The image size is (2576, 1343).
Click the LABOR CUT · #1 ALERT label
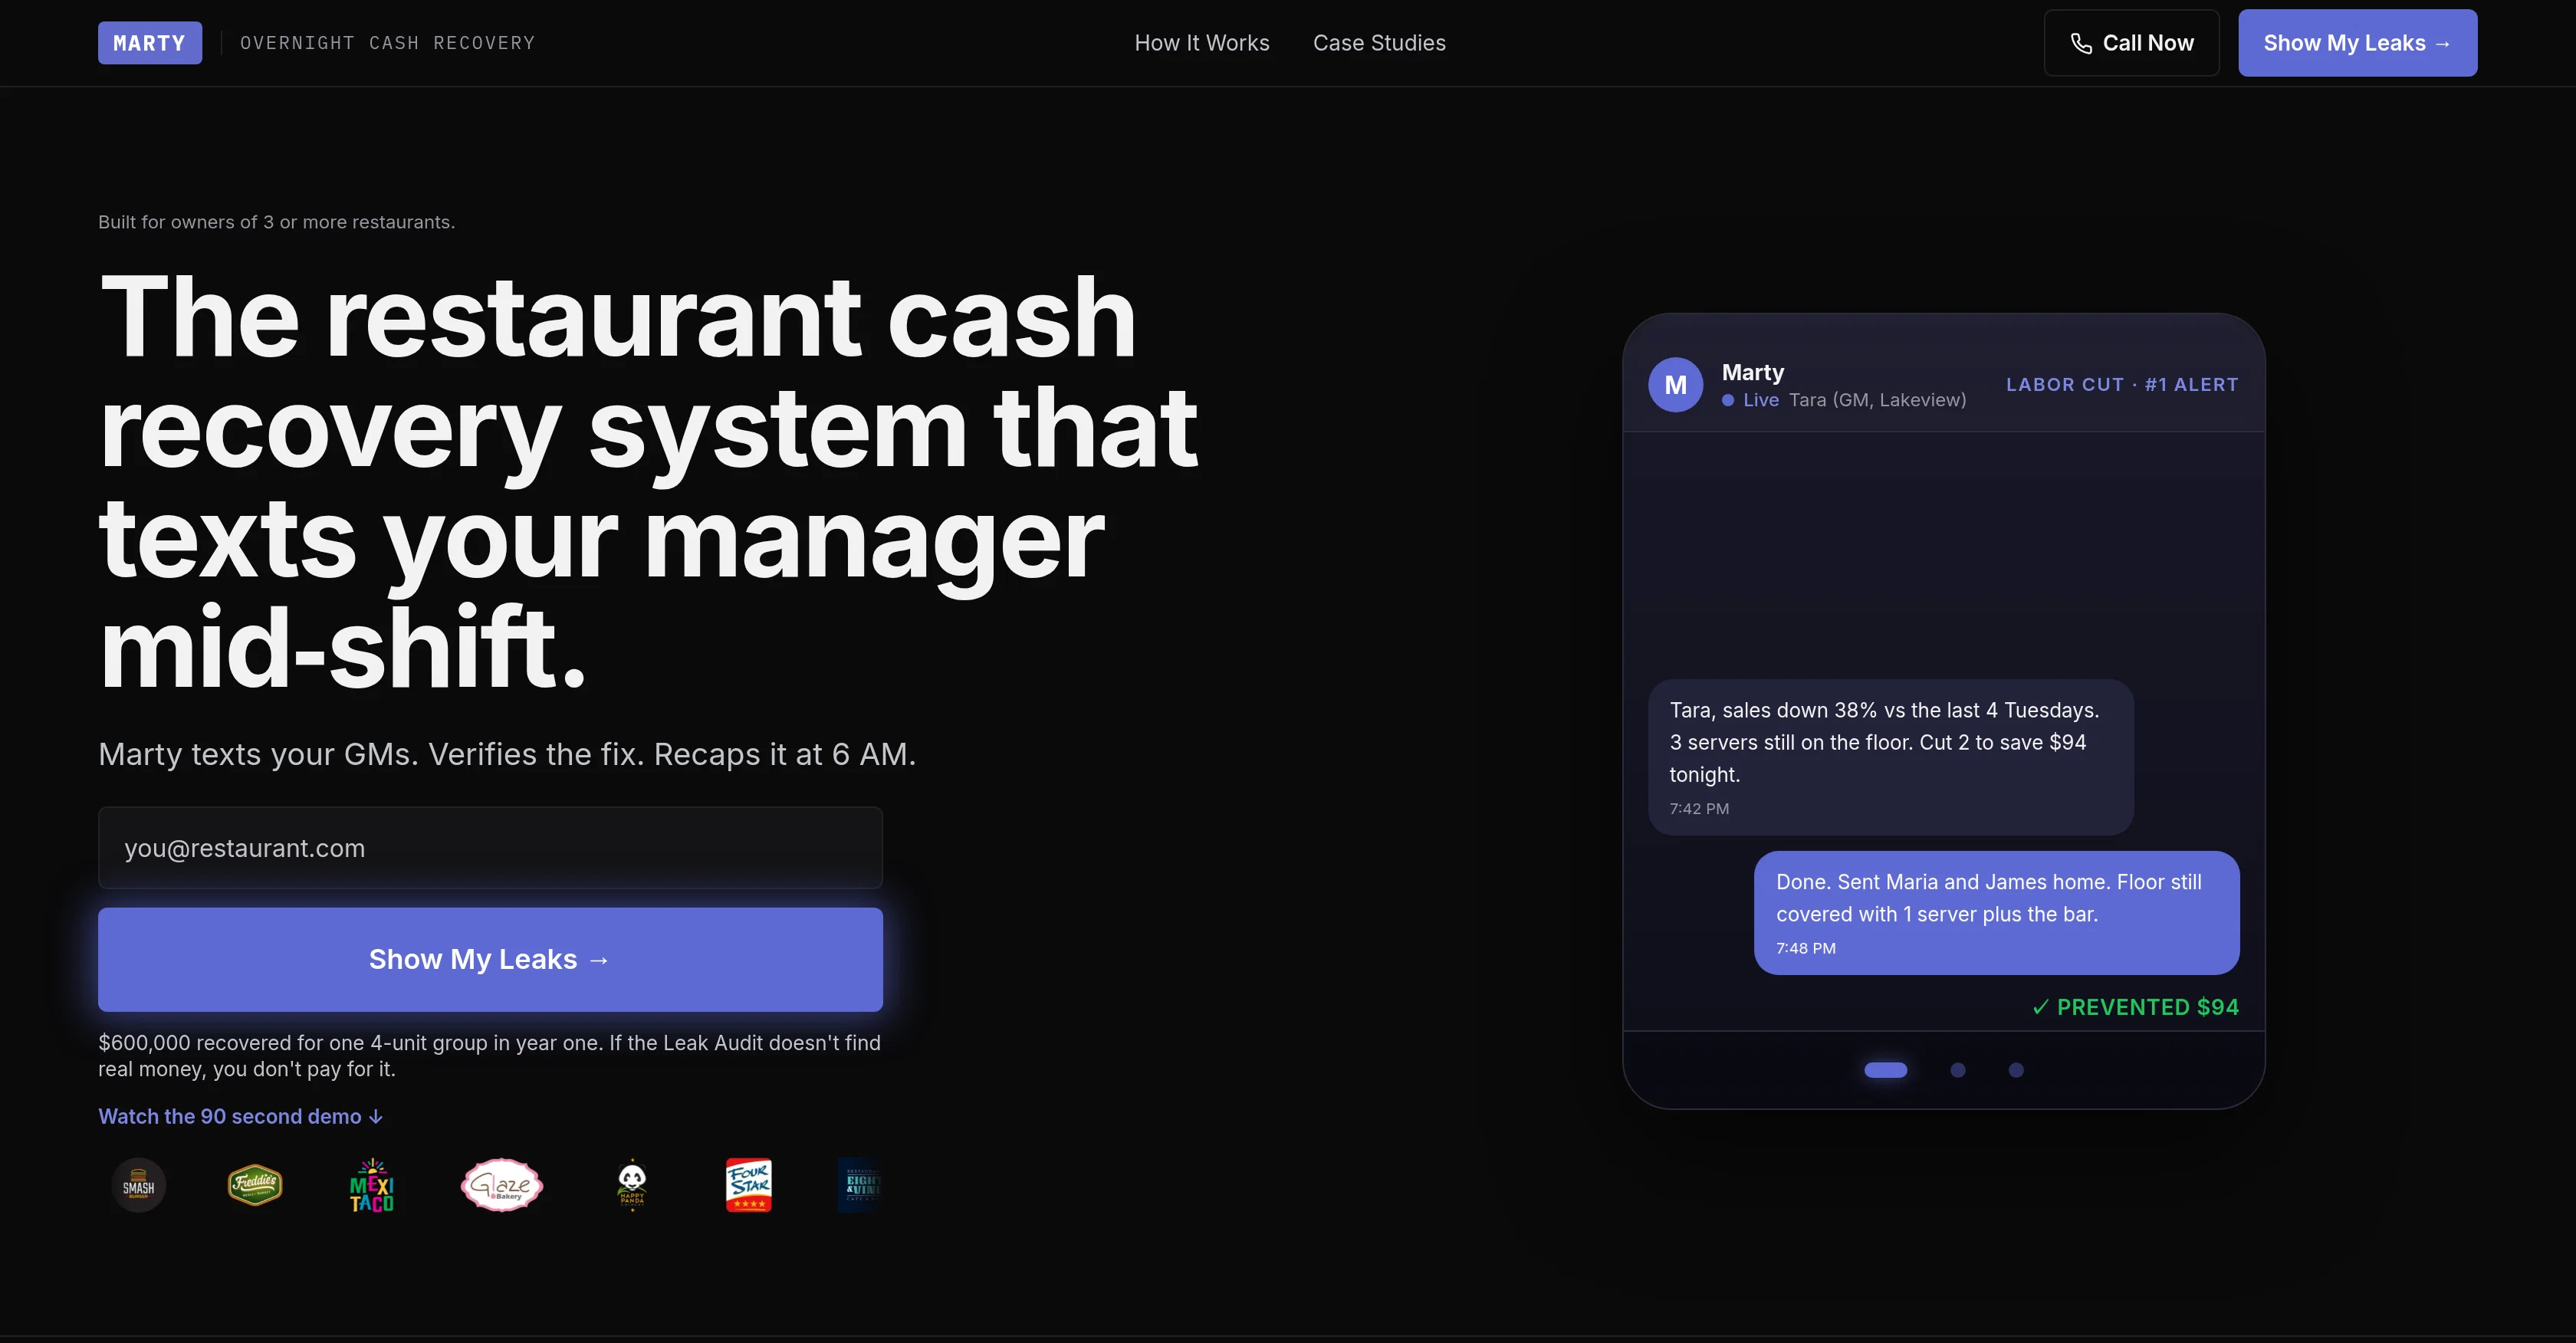coord(2122,385)
